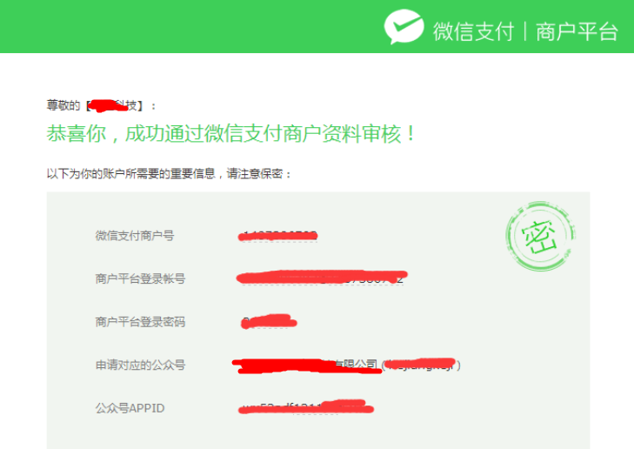Select the redacted APPID value

coord(306,408)
